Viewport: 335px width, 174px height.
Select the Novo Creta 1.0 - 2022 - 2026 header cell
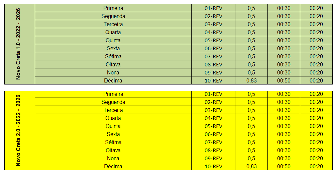[x=20, y=44]
